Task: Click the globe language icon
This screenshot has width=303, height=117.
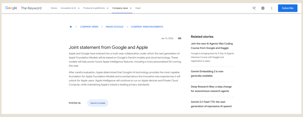Action: 263,8
